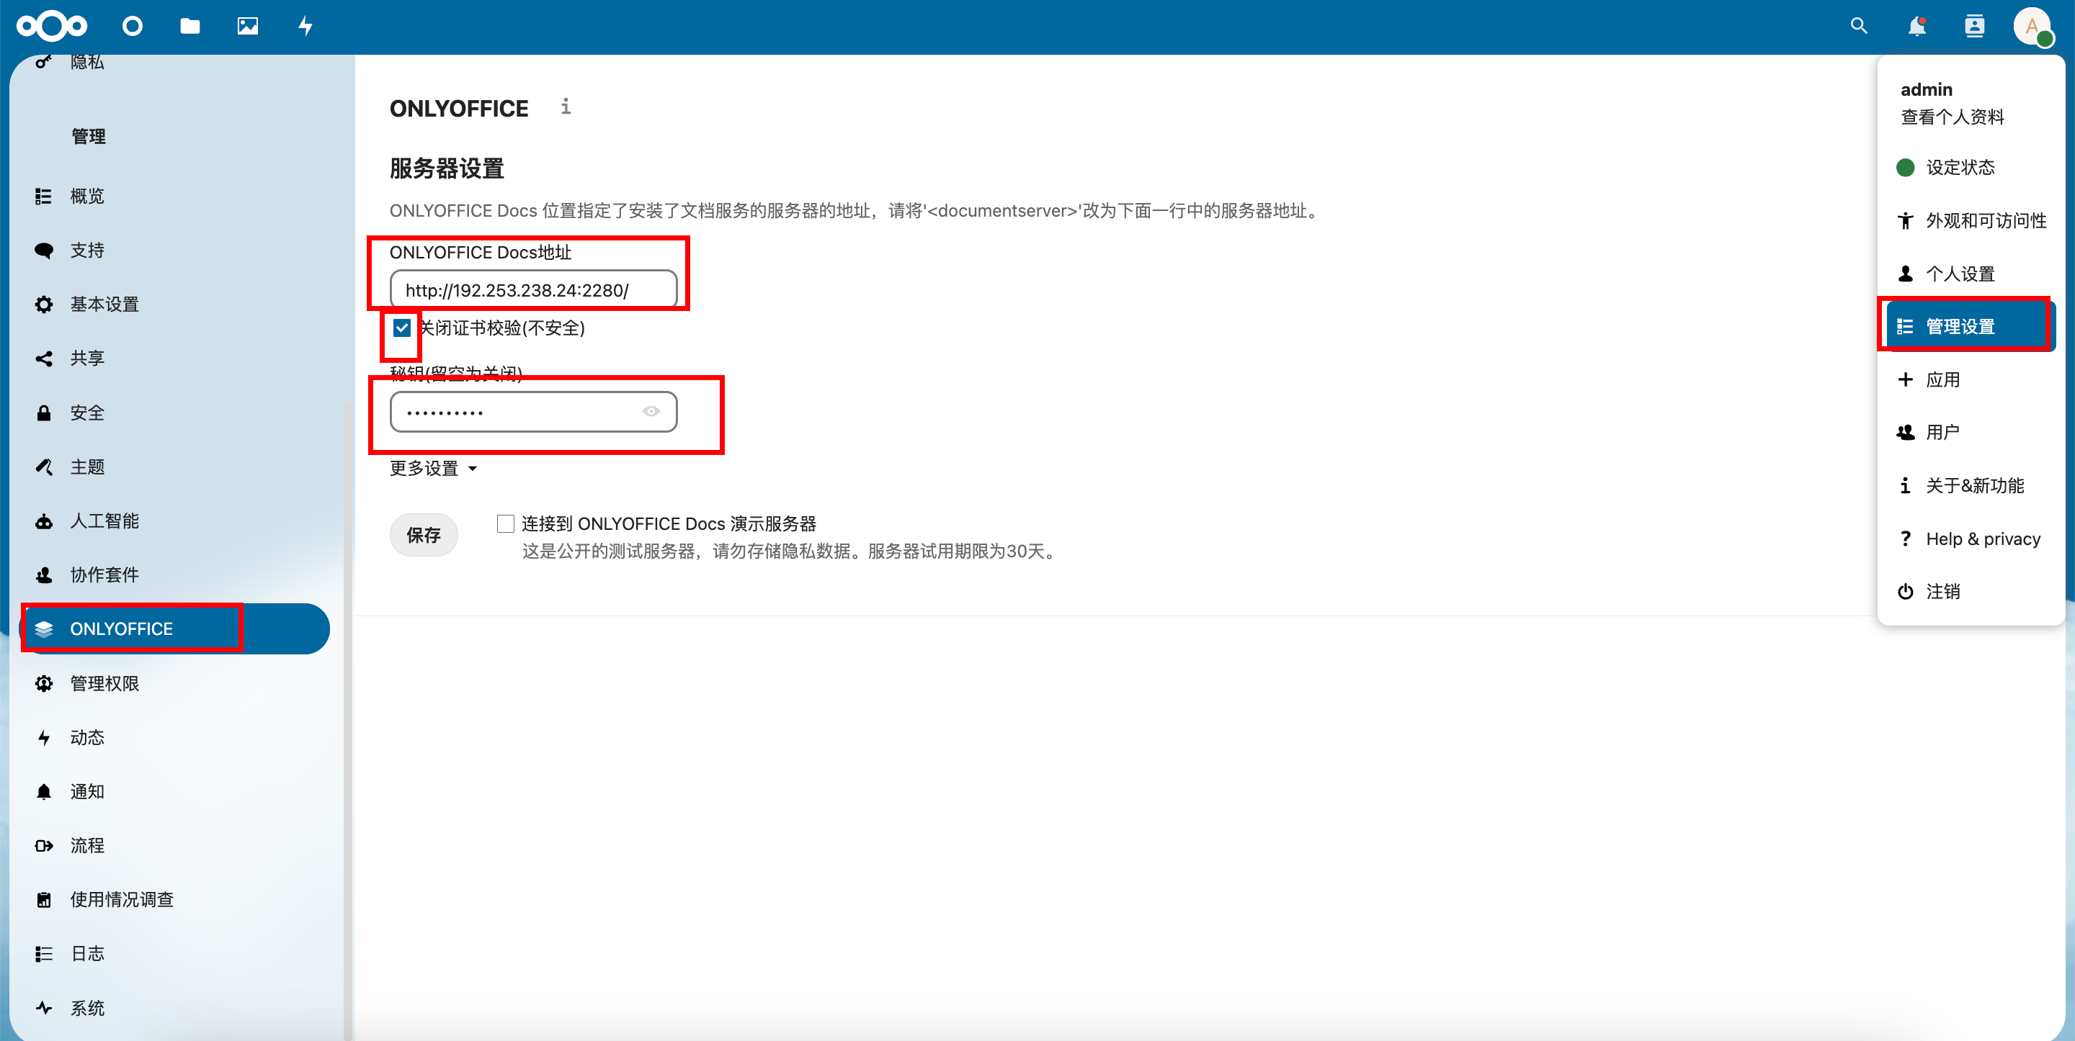
Task: Open 协作套件 settings in the sidebar
Action: point(174,574)
